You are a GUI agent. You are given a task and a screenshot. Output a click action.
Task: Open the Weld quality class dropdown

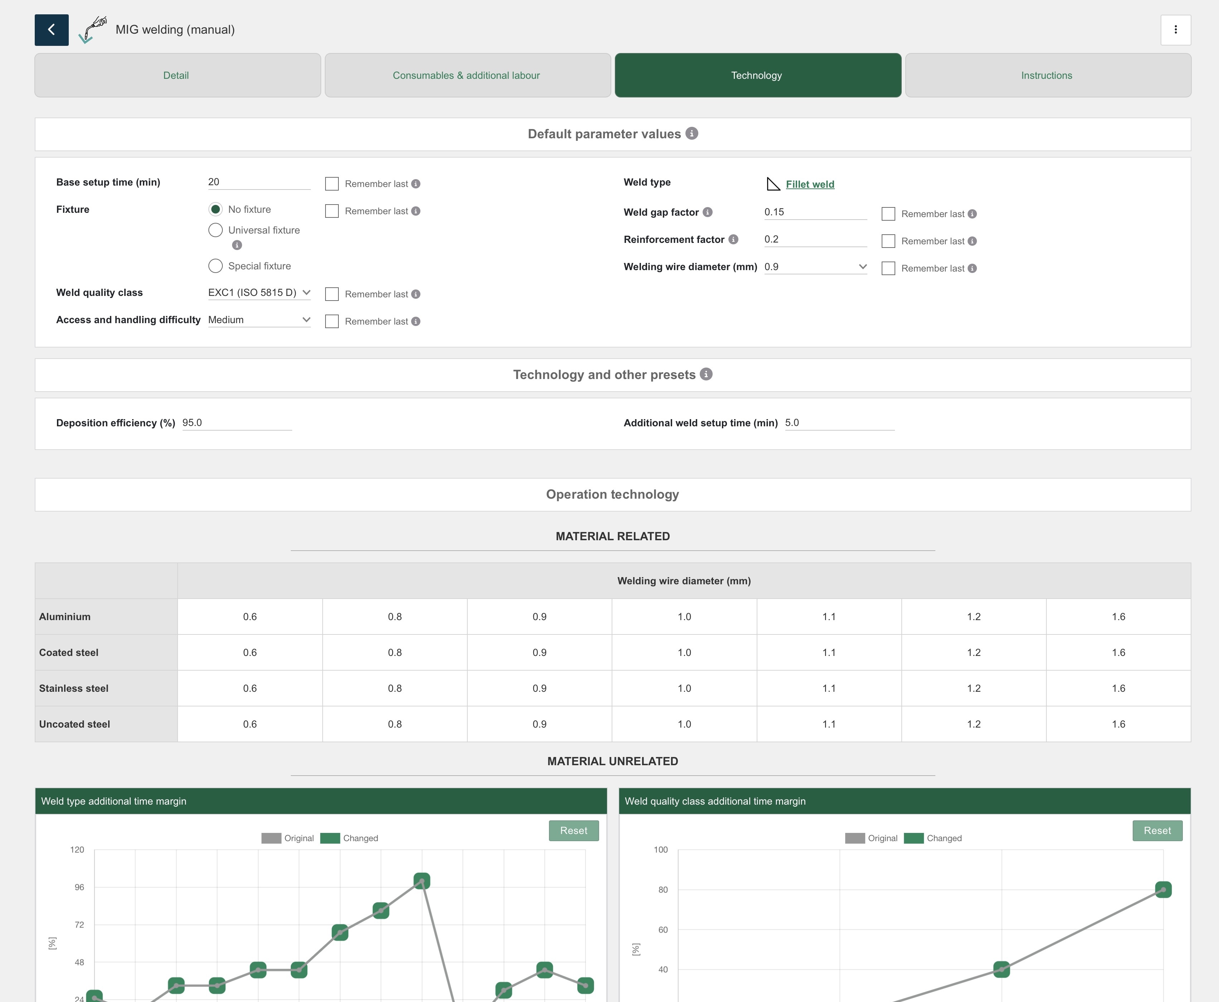pyautogui.click(x=259, y=293)
